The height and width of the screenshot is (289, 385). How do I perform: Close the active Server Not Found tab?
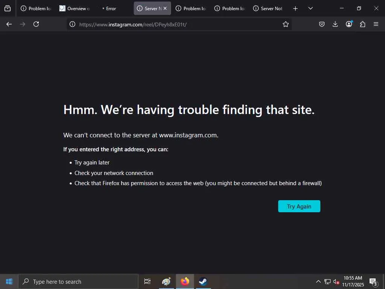pyautogui.click(x=165, y=8)
